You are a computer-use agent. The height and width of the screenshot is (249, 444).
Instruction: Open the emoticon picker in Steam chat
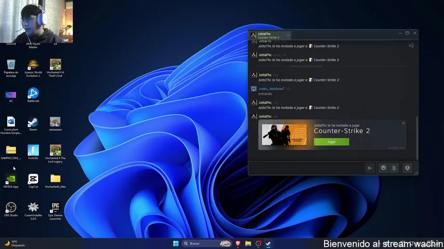pyautogui.click(x=383, y=168)
